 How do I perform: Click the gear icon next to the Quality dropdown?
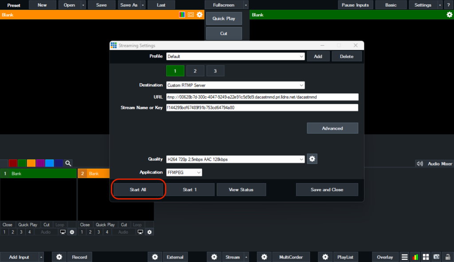pyautogui.click(x=312, y=159)
